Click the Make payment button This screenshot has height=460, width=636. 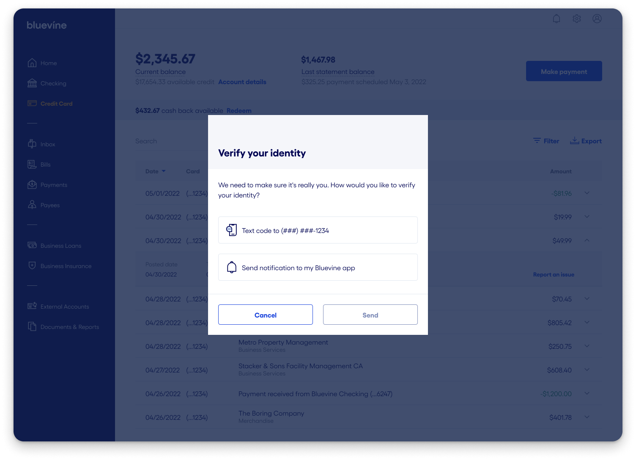tap(564, 71)
